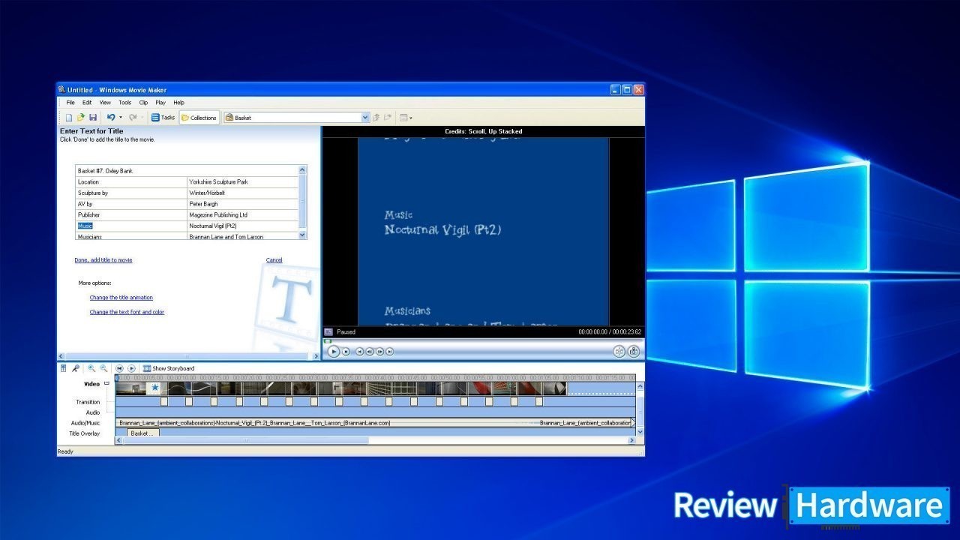Open a project using the folder icon
This screenshot has height=540, width=960.
[x=80, y=118]
